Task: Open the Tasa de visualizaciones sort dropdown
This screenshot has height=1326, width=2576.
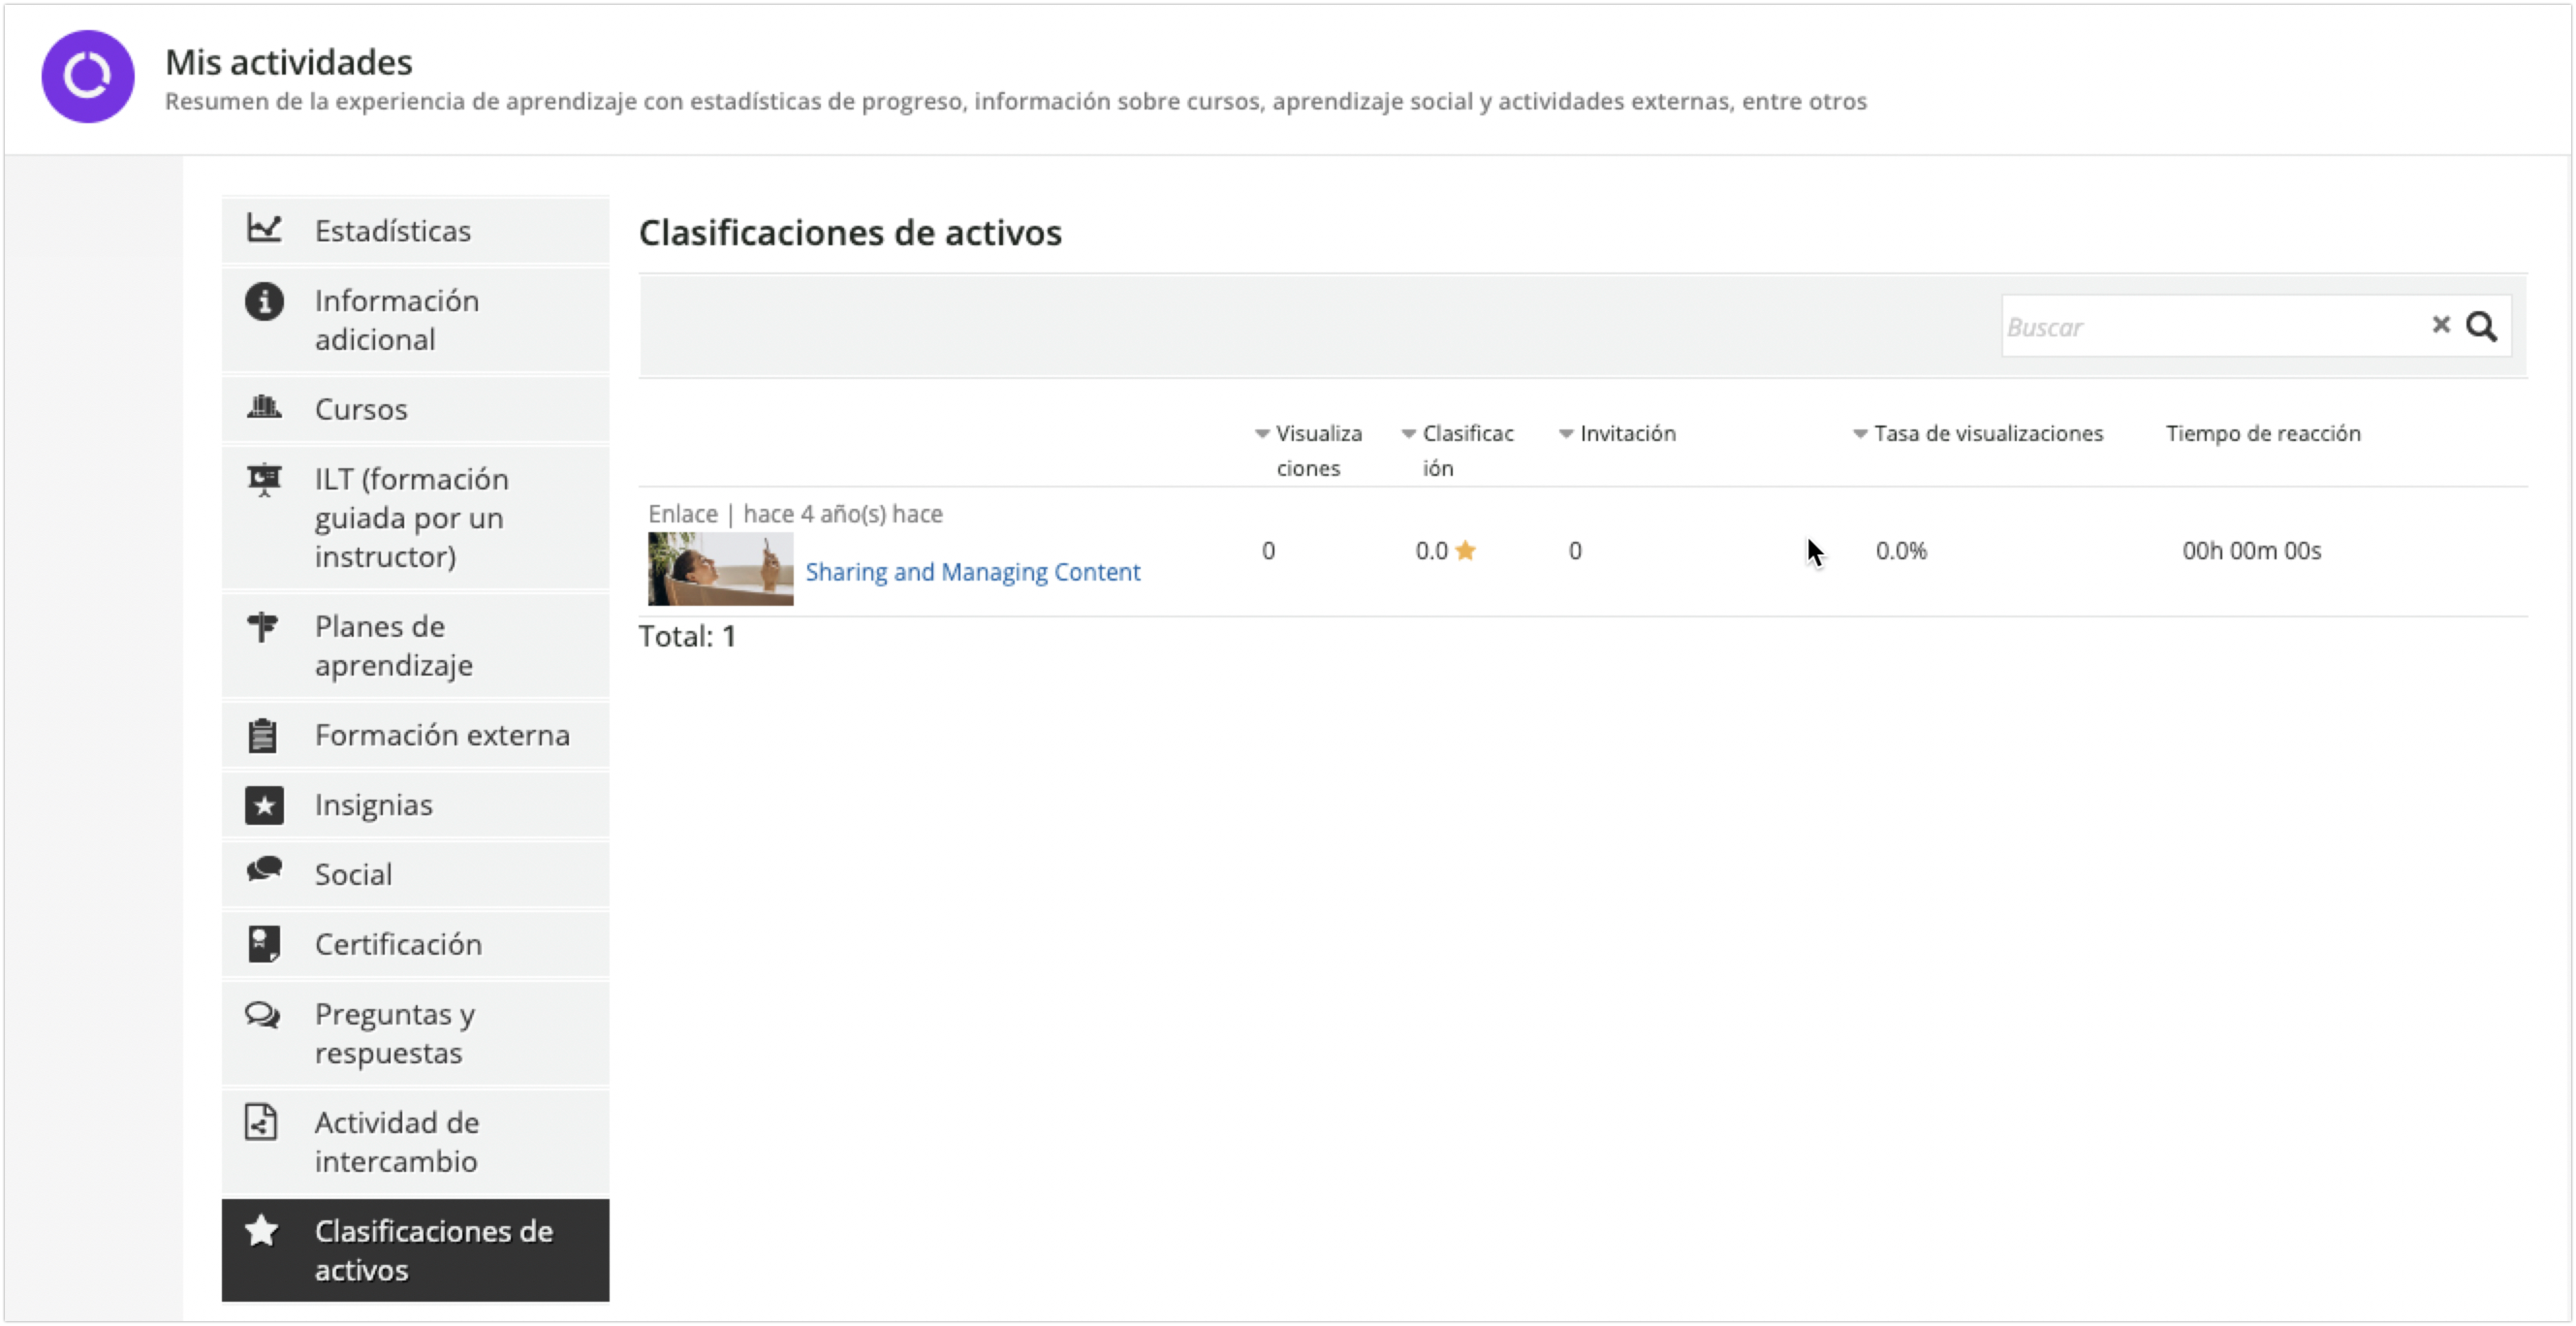Action: (1859, 433)
